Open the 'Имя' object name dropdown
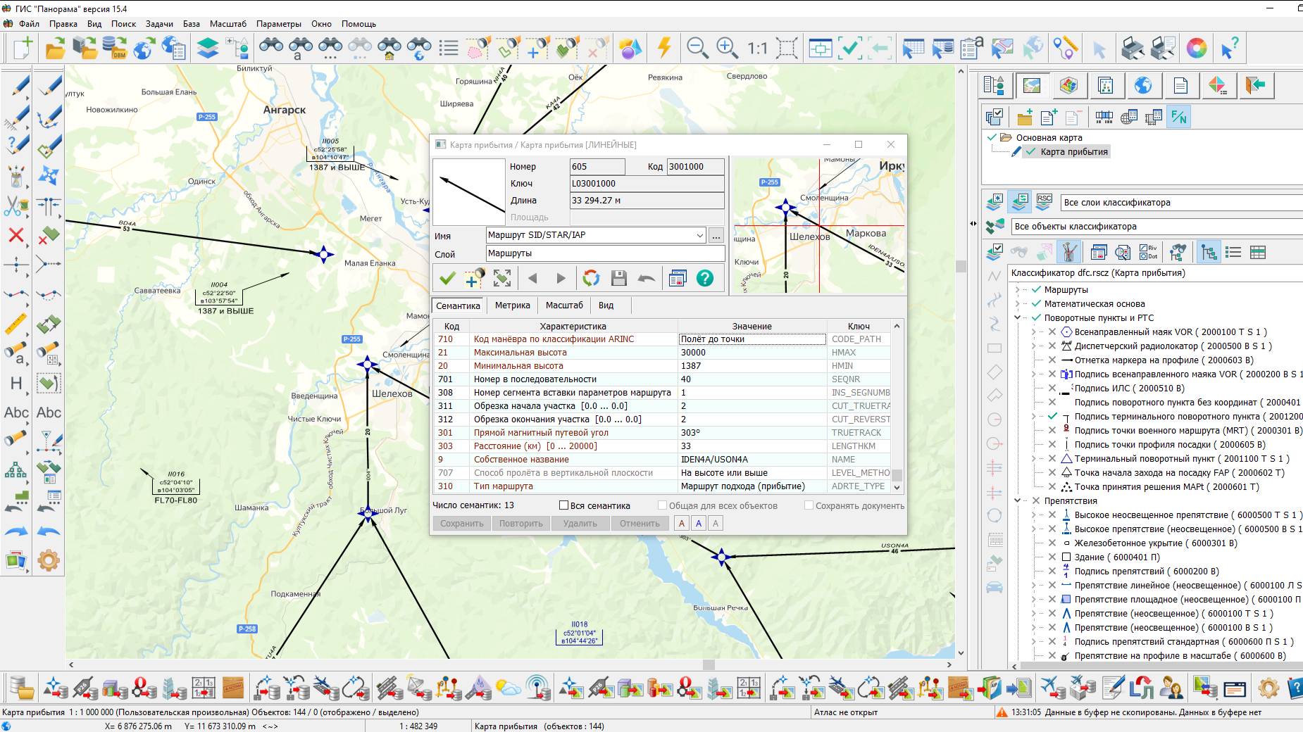This screenshot has width=1303, height=732. (699, 235)
